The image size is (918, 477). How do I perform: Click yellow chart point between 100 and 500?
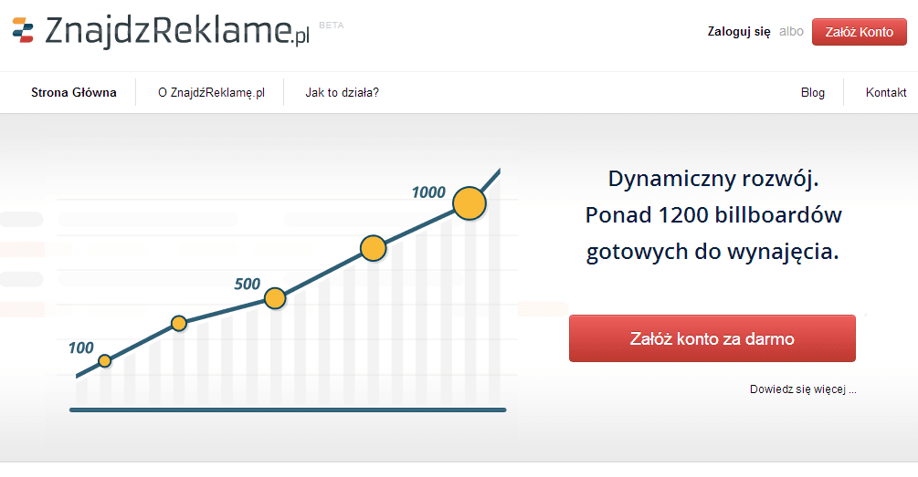[179, 323]
